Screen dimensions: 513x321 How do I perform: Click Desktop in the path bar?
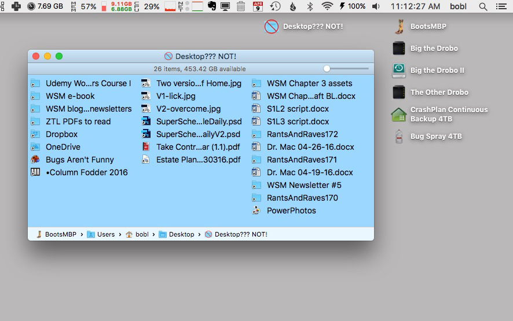click(177, 234)
